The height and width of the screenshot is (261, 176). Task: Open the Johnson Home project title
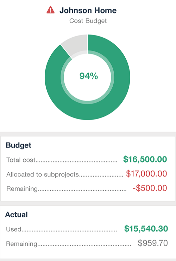point(88,10)
